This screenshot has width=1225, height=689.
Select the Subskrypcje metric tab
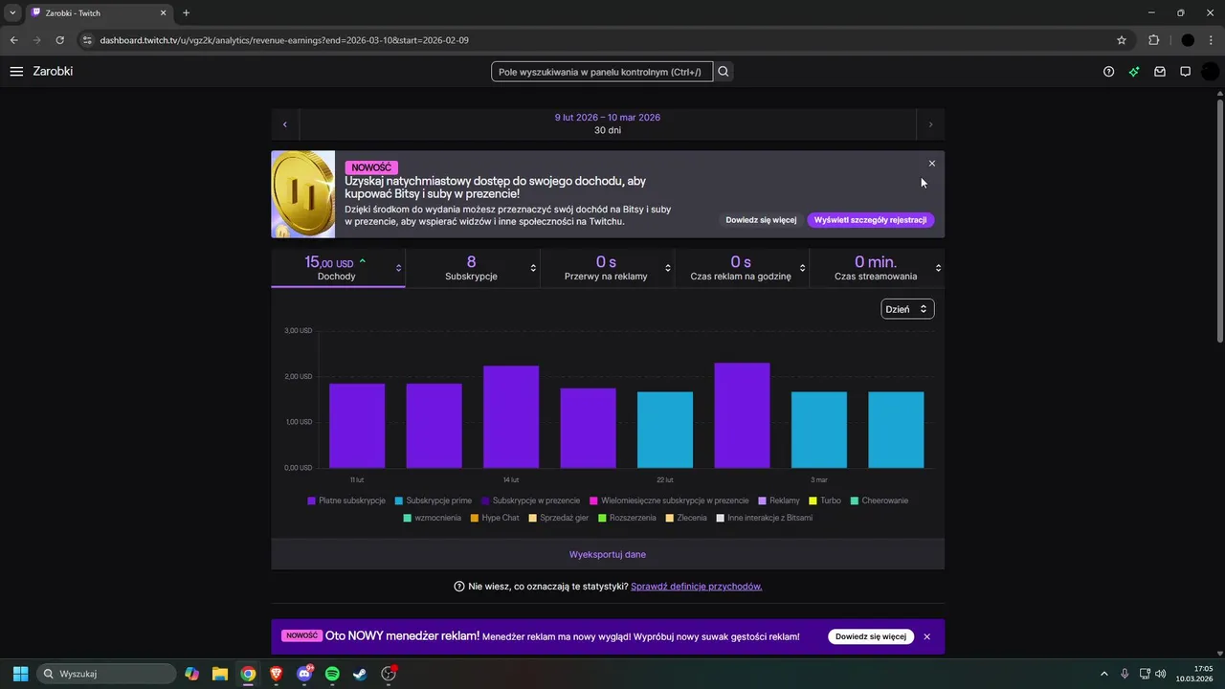coord(472,268)
